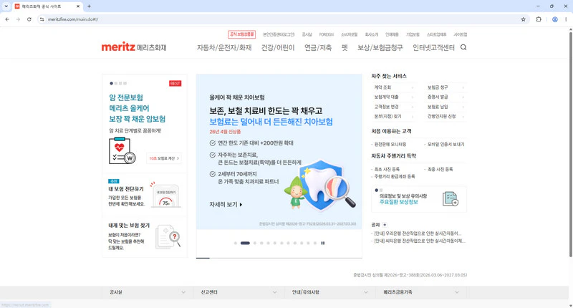Select the first dot in left card pager
Image resolution: width=573 pixels, height=308 pixels.
click(x=111, y=83)
